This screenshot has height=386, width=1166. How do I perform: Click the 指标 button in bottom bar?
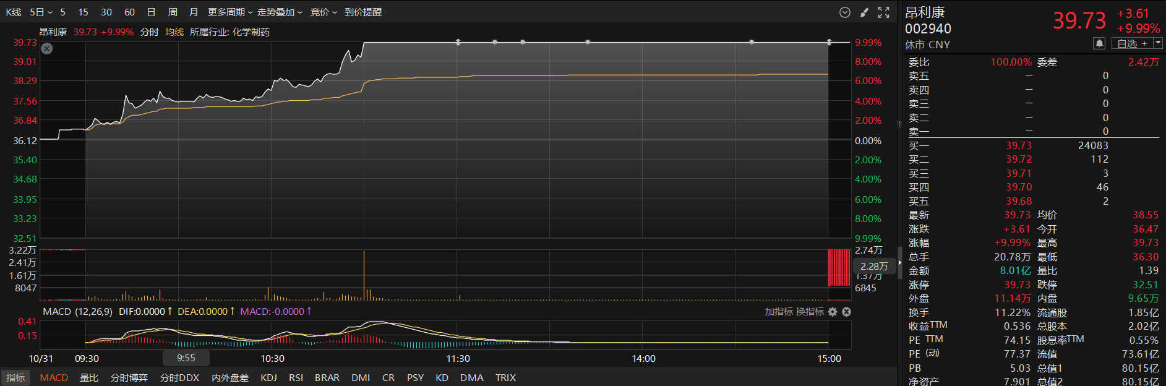point(15,377)
